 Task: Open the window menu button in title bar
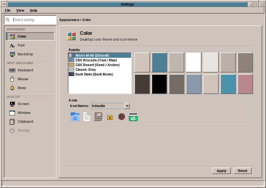pyautogui.click(x=4, y=4)
